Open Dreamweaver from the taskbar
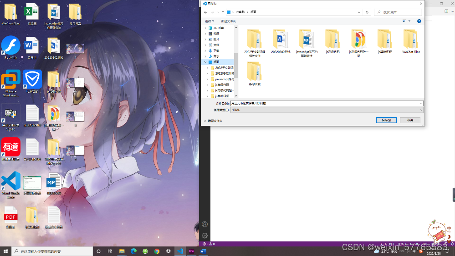Viewport: 455px width, 256px height. (x=191, y=251)
